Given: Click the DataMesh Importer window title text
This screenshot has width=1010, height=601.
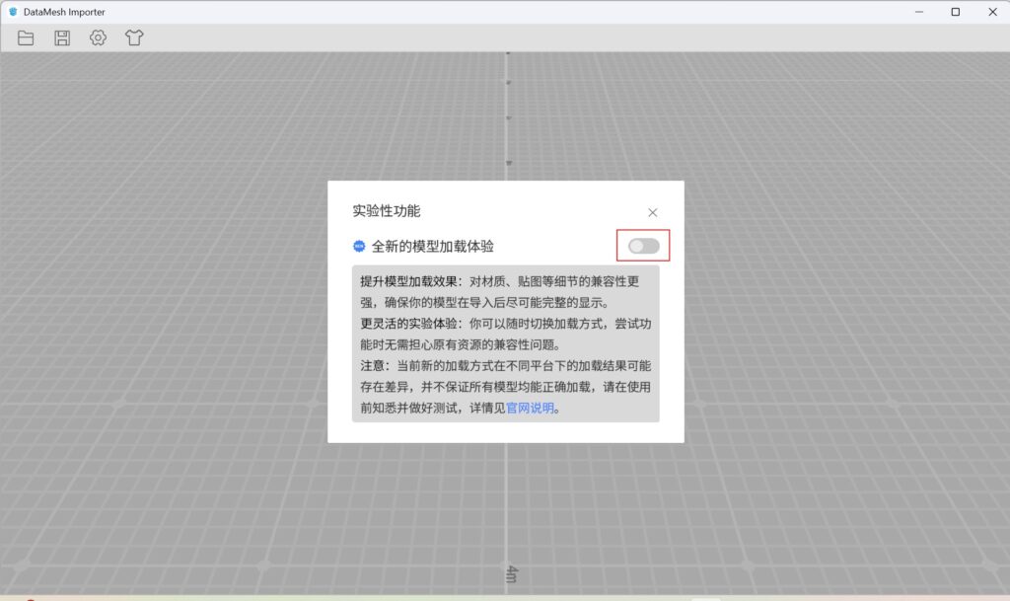Looking at the screenshot, I should click(x=64, y=12).
